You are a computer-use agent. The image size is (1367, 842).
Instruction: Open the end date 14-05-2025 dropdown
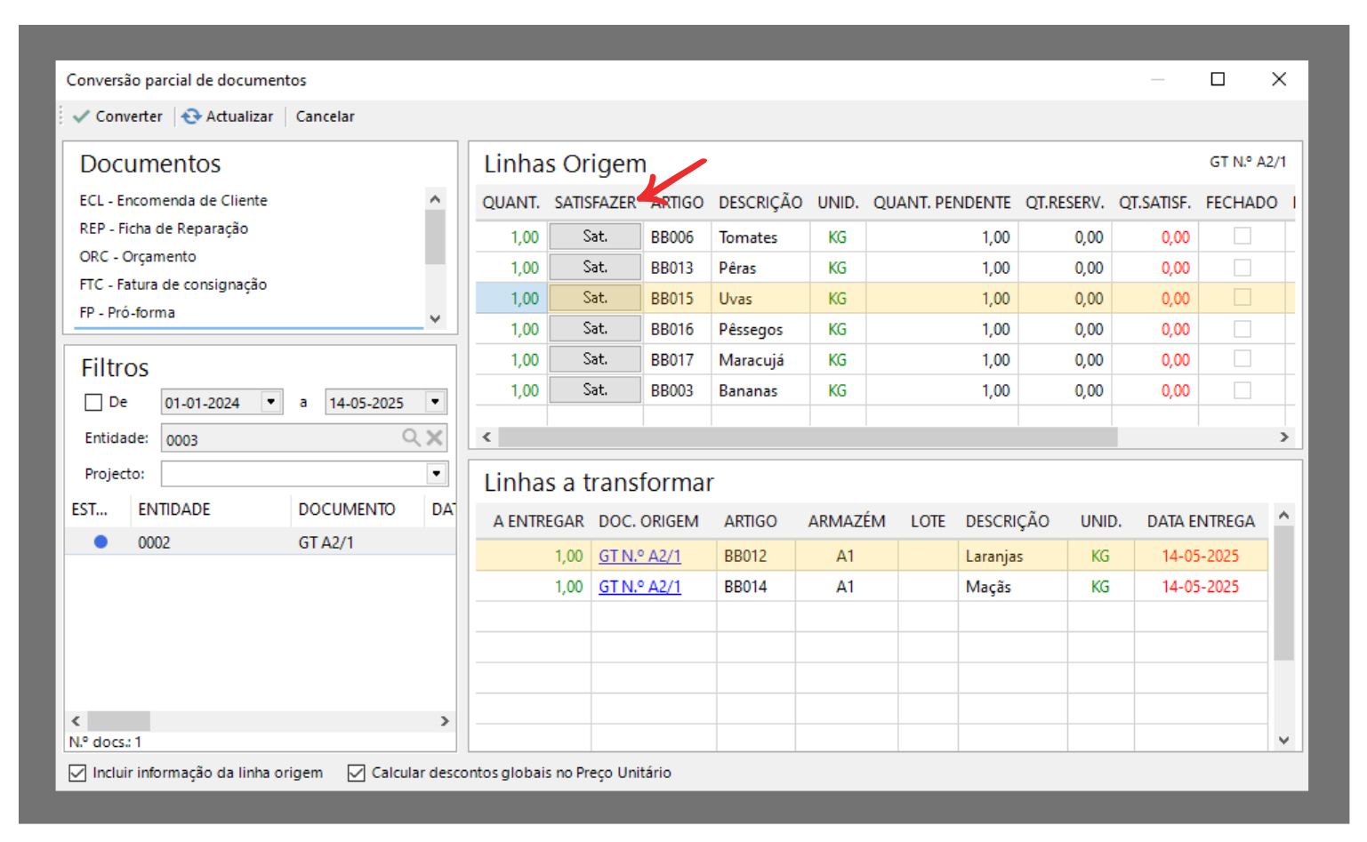pyautogui.click(x=435, y=402)
